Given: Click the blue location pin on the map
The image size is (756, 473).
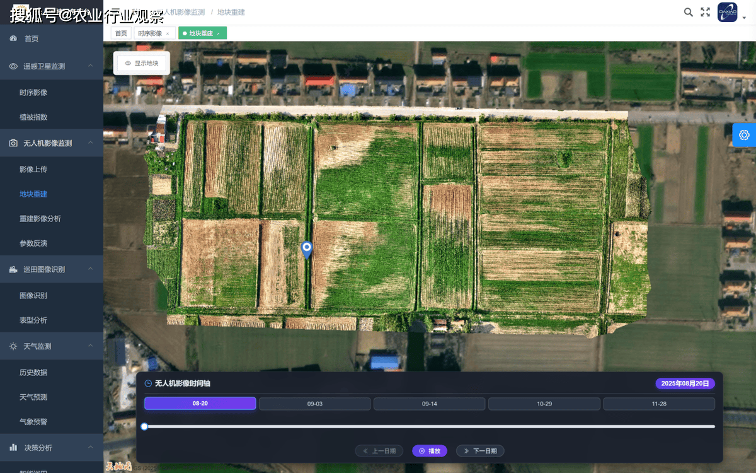Looking at the screenshot, I should pos(307,249).
